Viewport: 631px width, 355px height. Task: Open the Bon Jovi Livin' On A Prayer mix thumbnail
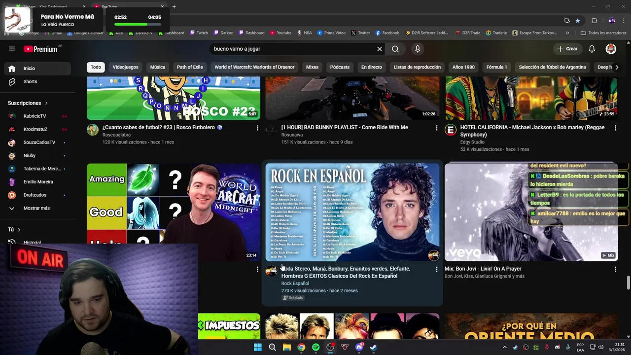pyautogui.click(x=531, y=212)
